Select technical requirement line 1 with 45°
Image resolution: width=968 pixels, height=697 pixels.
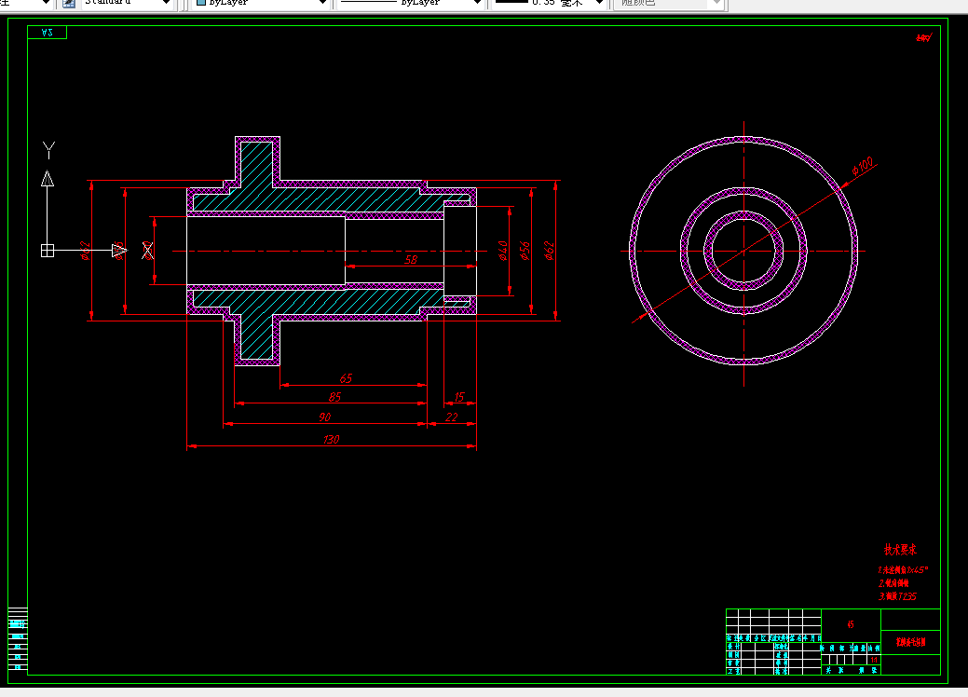903,570
